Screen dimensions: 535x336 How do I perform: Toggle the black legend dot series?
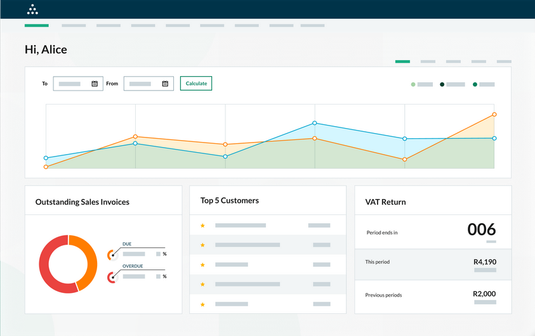tap(442, 84)
